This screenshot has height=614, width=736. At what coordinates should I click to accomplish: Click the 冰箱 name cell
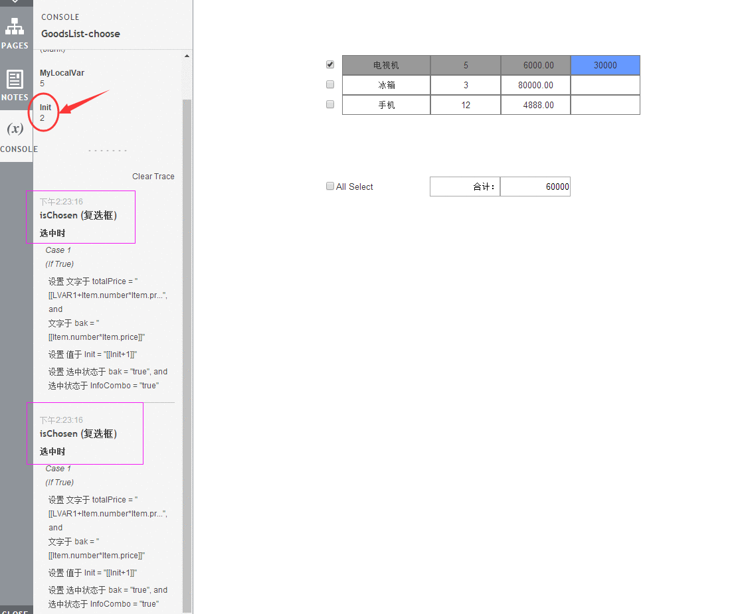tap(386, 85)
